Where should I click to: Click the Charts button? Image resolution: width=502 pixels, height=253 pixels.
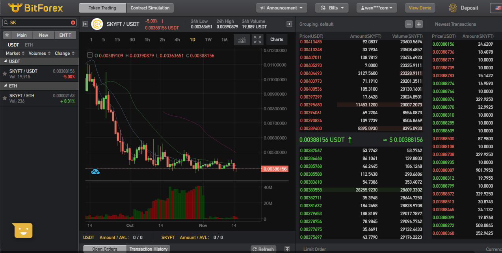pos(277,39)
